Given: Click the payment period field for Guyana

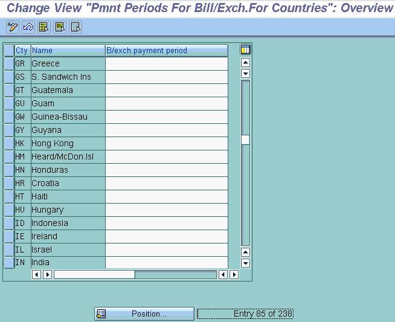Looking at the screenshot, I should [x=167, y=130].
